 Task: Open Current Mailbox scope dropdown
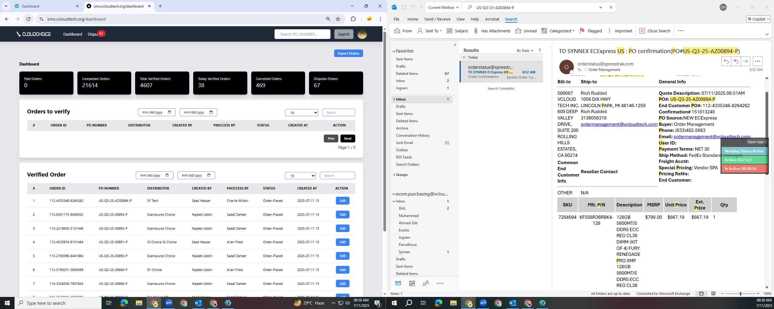[x=444, y=7]
